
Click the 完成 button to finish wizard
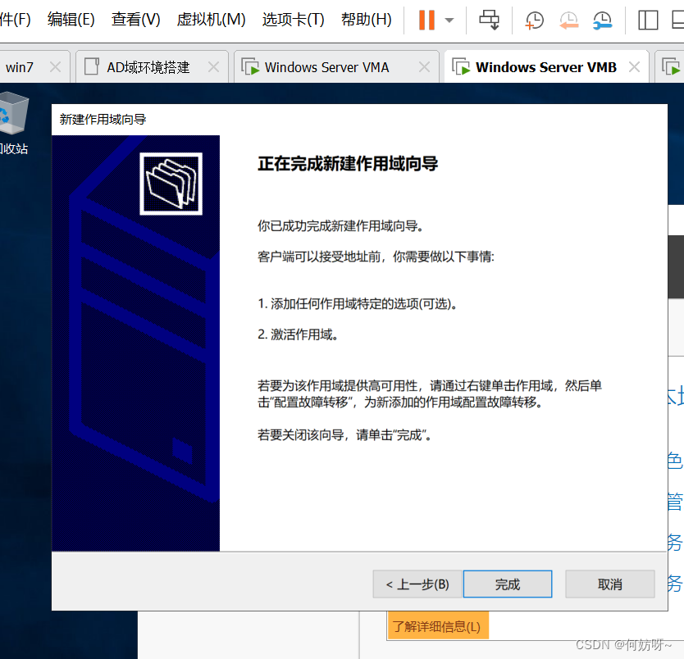coord(507,584)
